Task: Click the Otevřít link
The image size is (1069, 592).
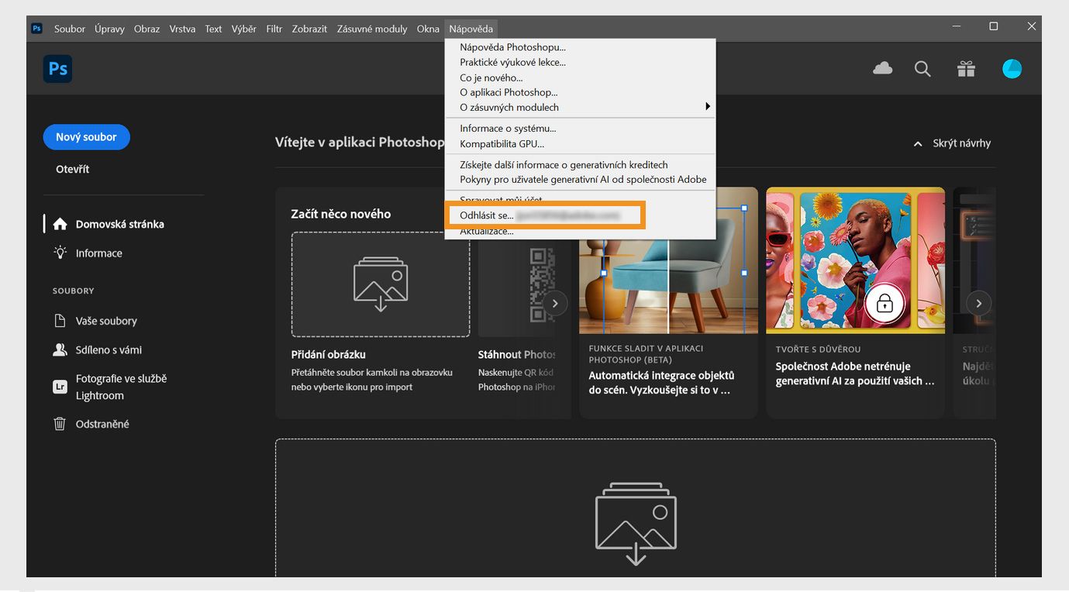Action: tap(72, 168)
